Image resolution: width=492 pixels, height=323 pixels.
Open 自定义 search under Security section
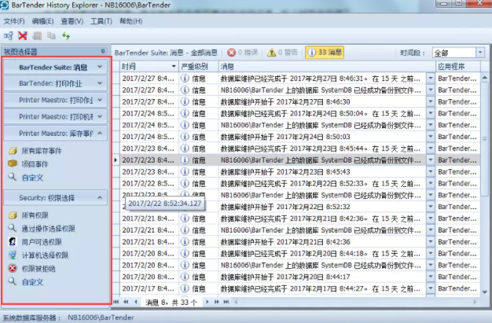pos(32,282)
